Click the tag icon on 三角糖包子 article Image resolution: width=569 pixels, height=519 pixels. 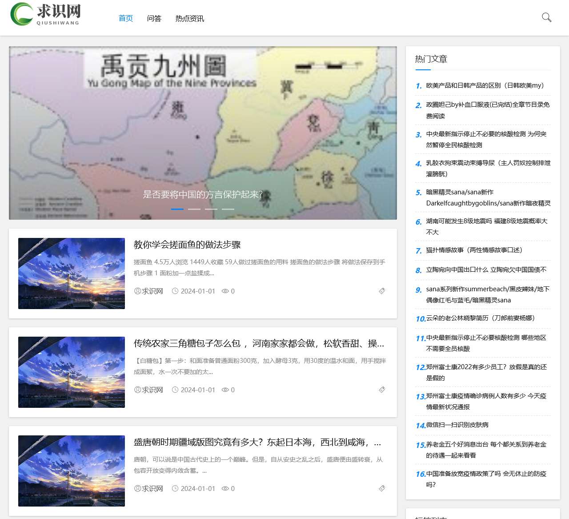[x=382, y=390]
